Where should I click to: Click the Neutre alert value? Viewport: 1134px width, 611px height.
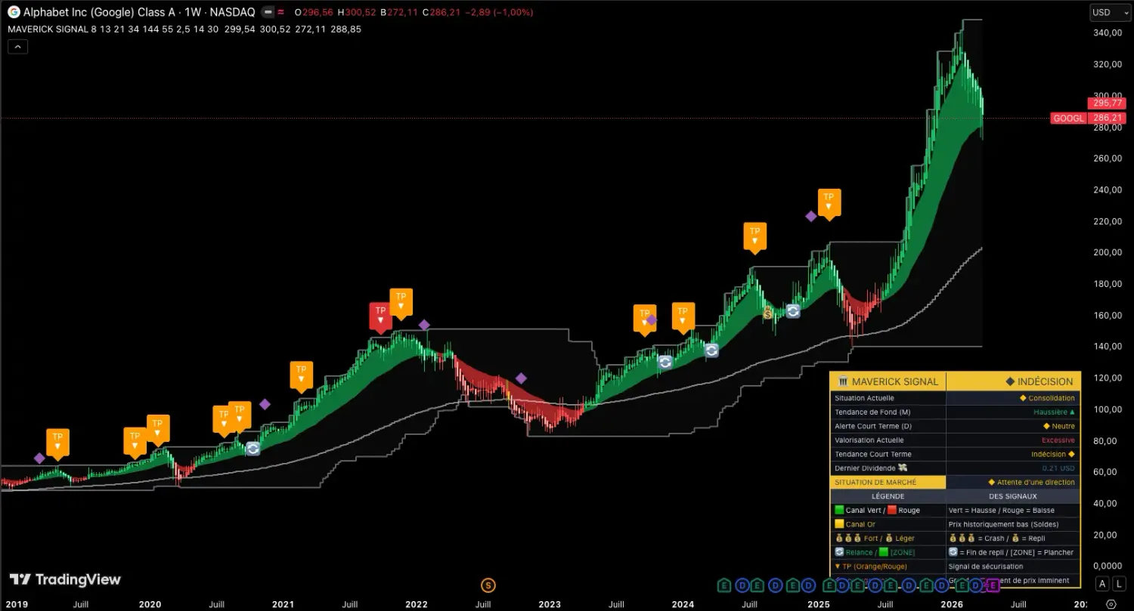click(1058, 426)
